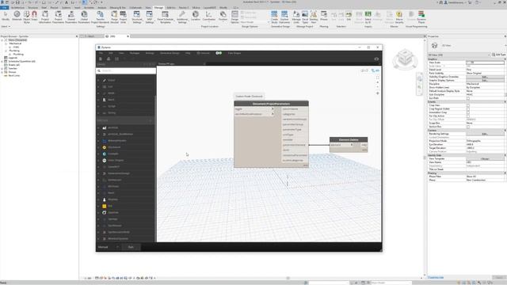507x285 pixels.
Task: Open the Manual run mode dropdown
Action: tap(109, 247)
